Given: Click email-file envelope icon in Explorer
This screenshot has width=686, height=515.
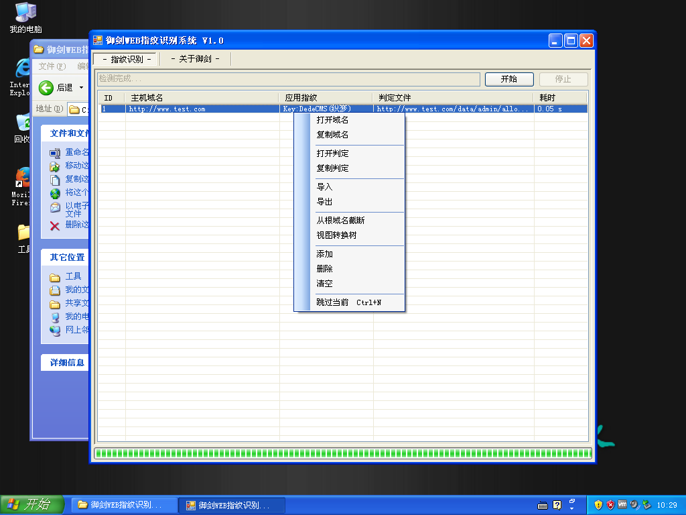Looking at the screenshot, I should tap(55, 207).
